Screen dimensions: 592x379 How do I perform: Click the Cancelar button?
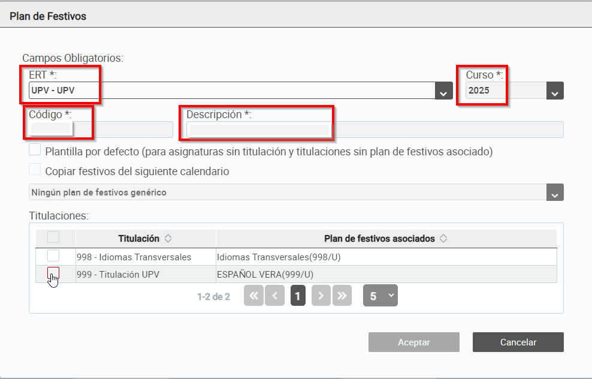click(518, 342)
